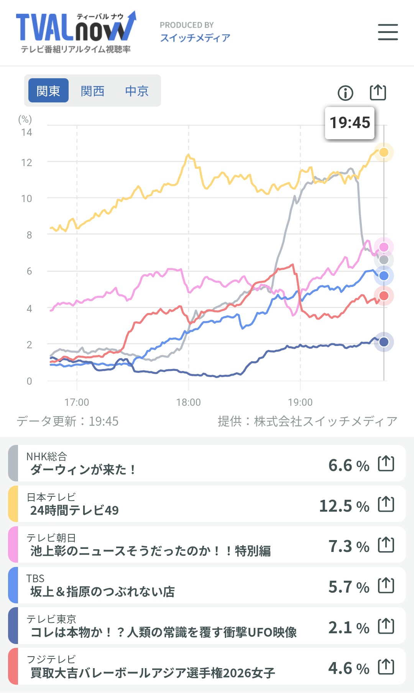Click the chart info icon
The height and width of the screenshot is (700, 414).
point(345,93)
